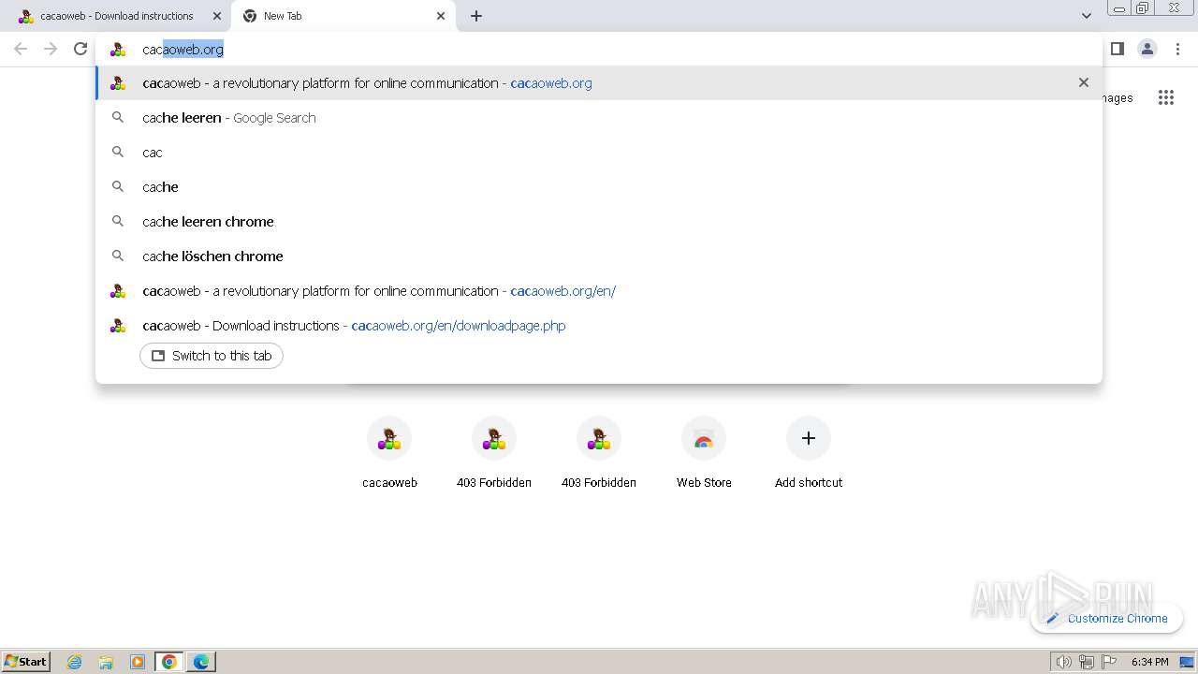Open File Explorer from taskbar

106,662
